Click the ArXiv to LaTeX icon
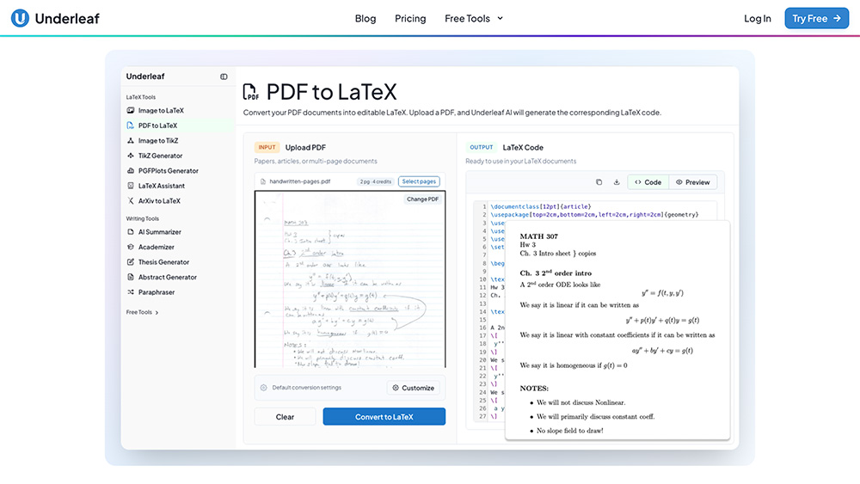Image resolution: width=860 pixels, height=484 pixels. pyautogui.click(x=131, y=200)
